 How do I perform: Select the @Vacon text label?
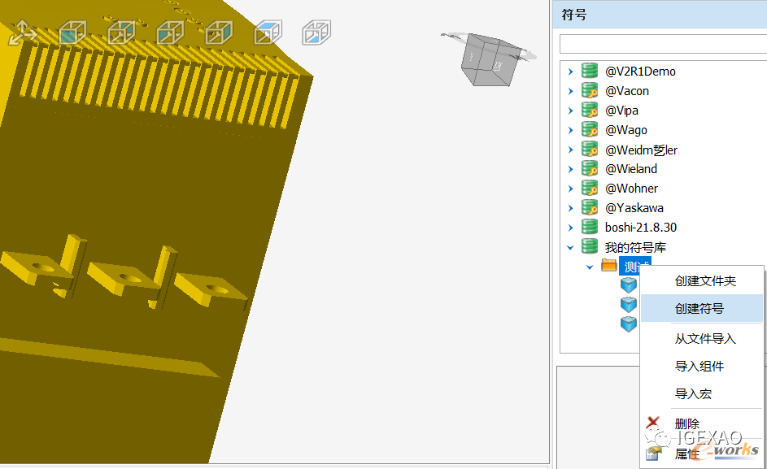tap(627, 91)
